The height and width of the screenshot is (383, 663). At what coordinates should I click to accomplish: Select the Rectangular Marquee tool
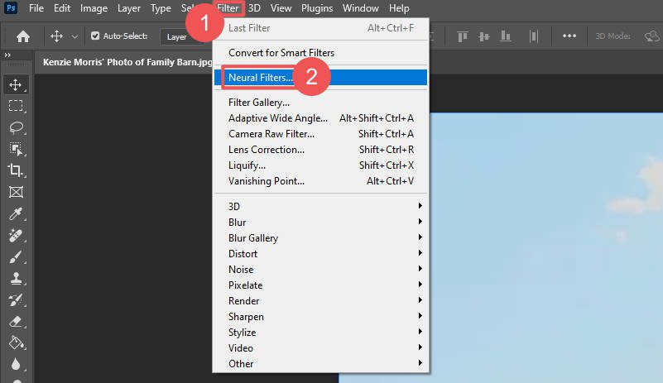click(x=16, y=106)
